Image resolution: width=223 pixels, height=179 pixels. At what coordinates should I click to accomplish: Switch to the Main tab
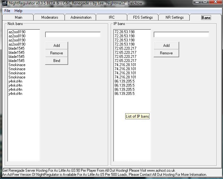click(19, 17)
